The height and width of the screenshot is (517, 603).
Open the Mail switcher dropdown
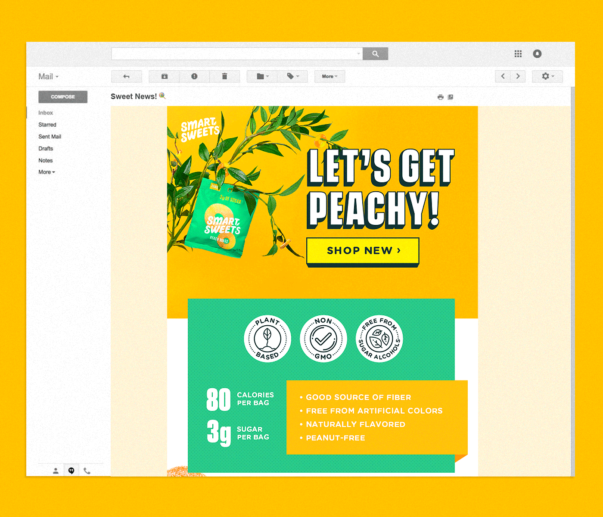[48, 77]
